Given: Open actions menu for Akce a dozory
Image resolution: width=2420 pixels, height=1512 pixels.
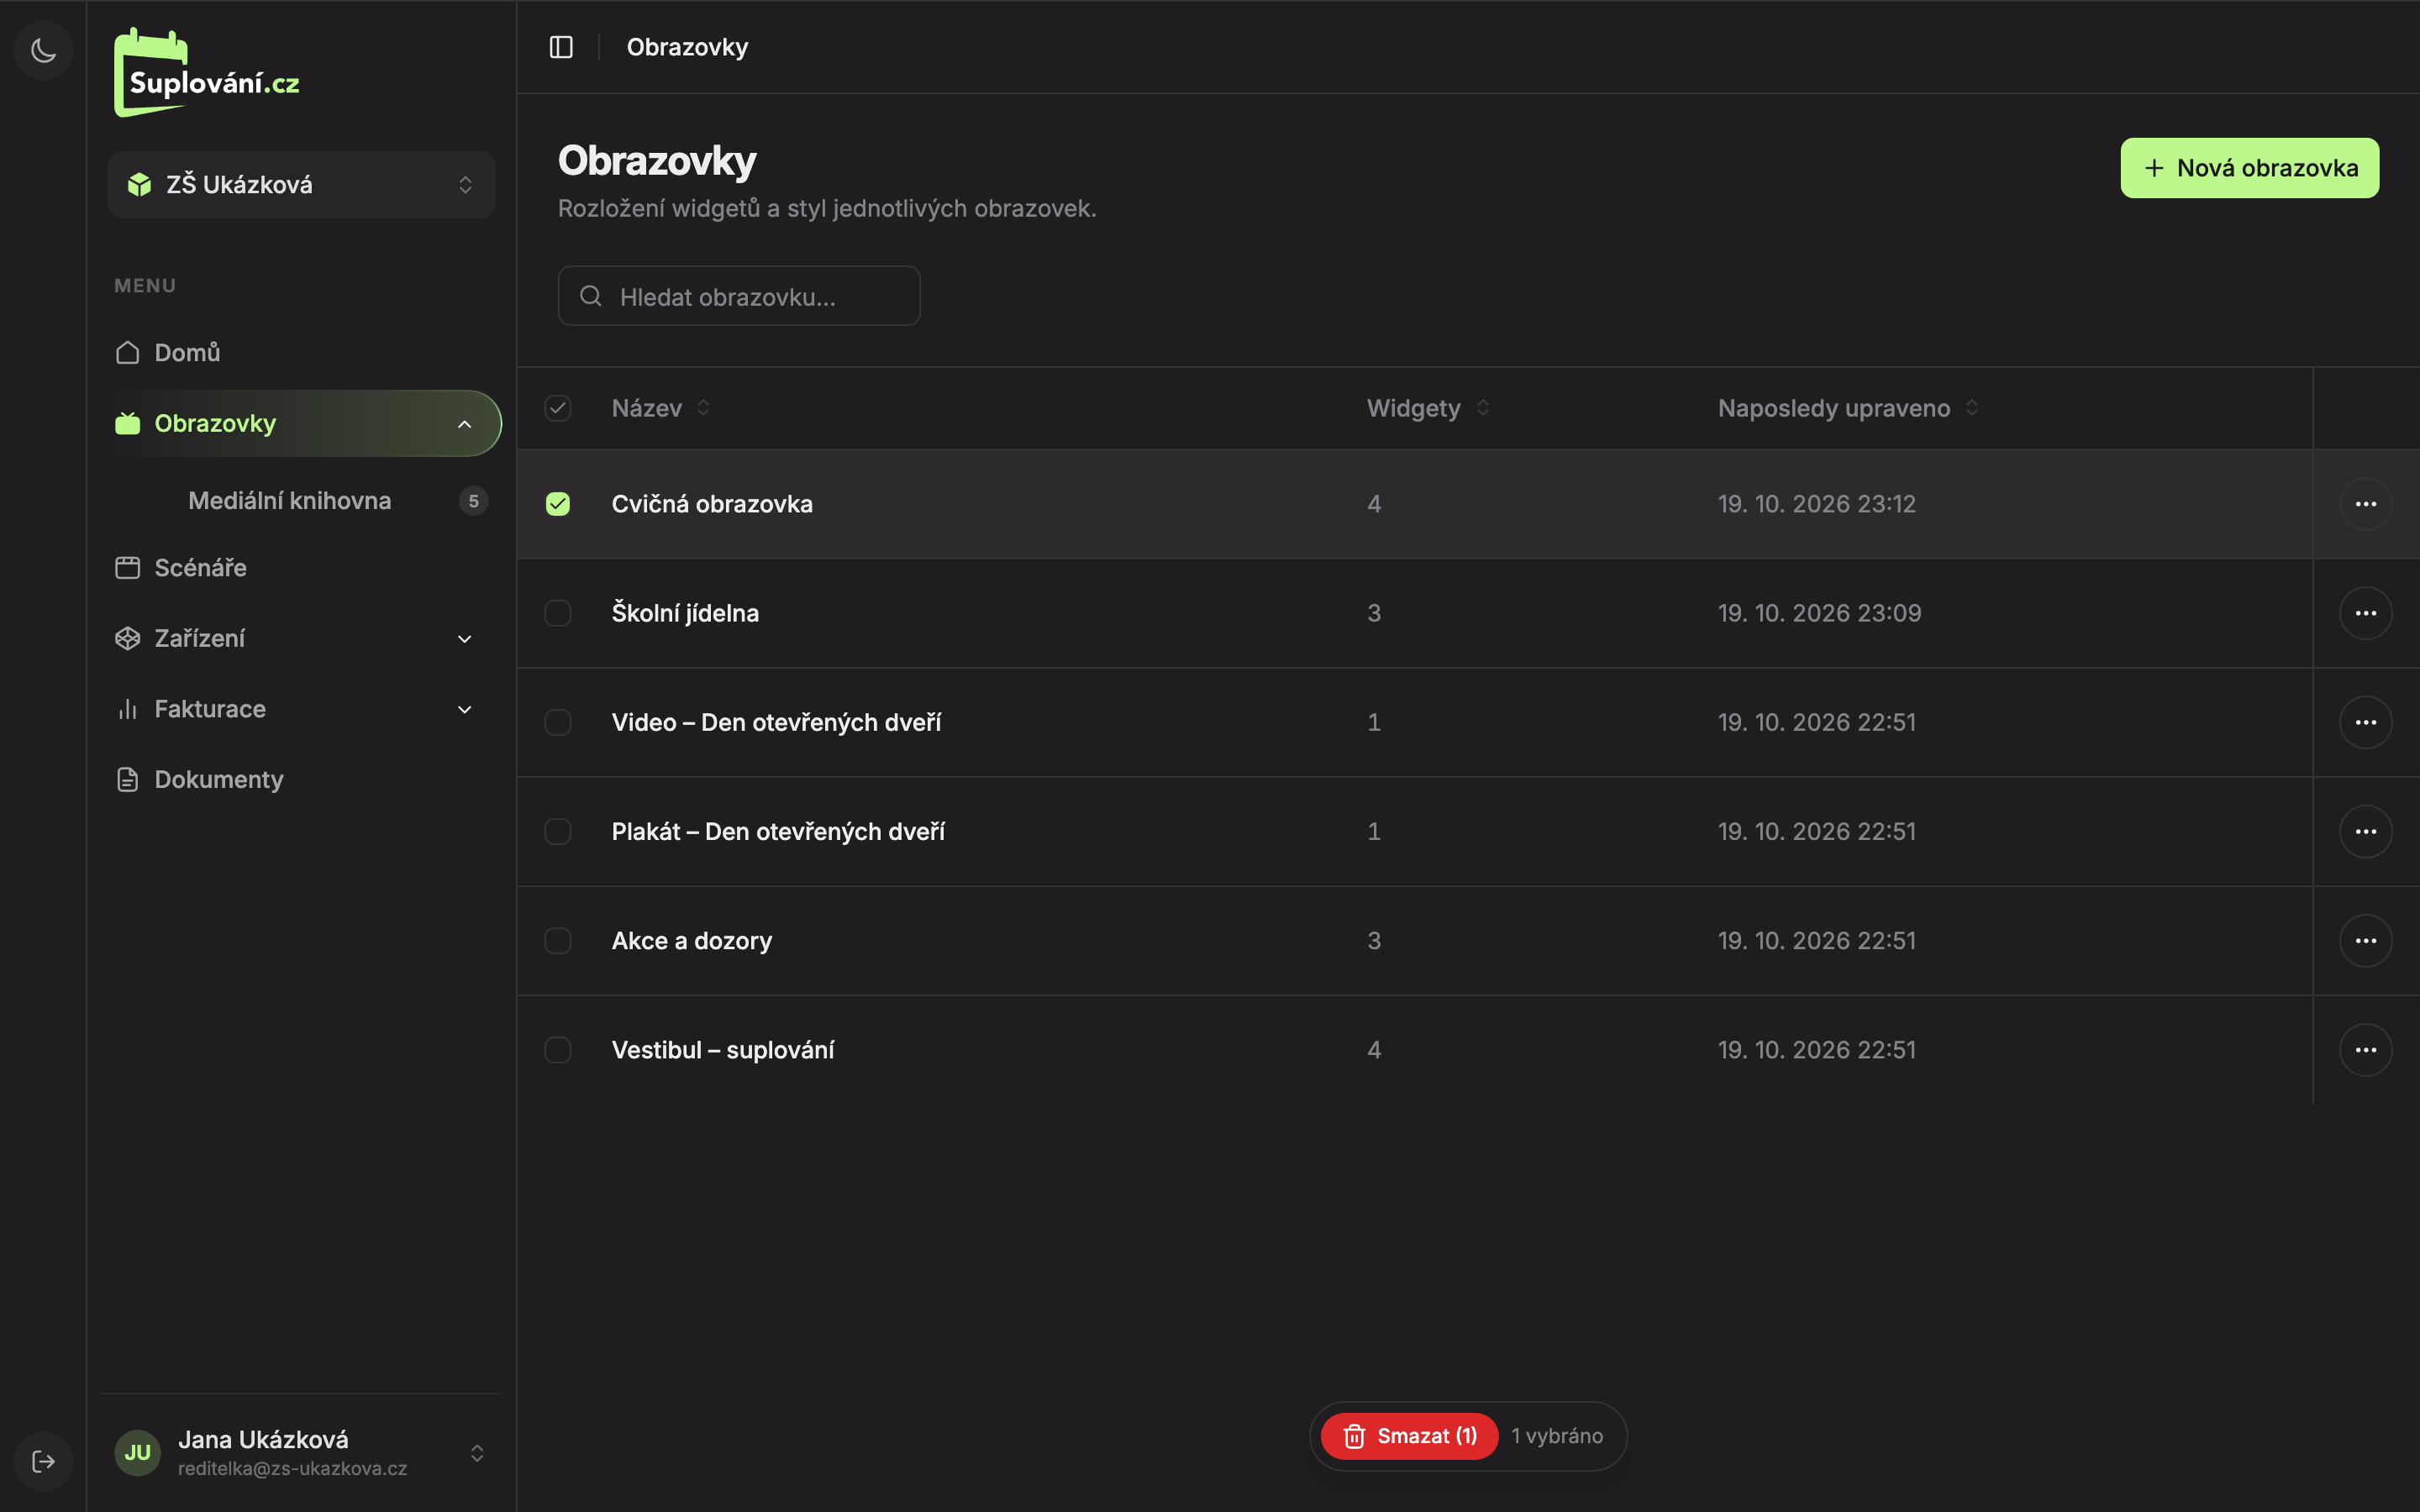Looking at the screenshot, I should tap(2365, 941).
